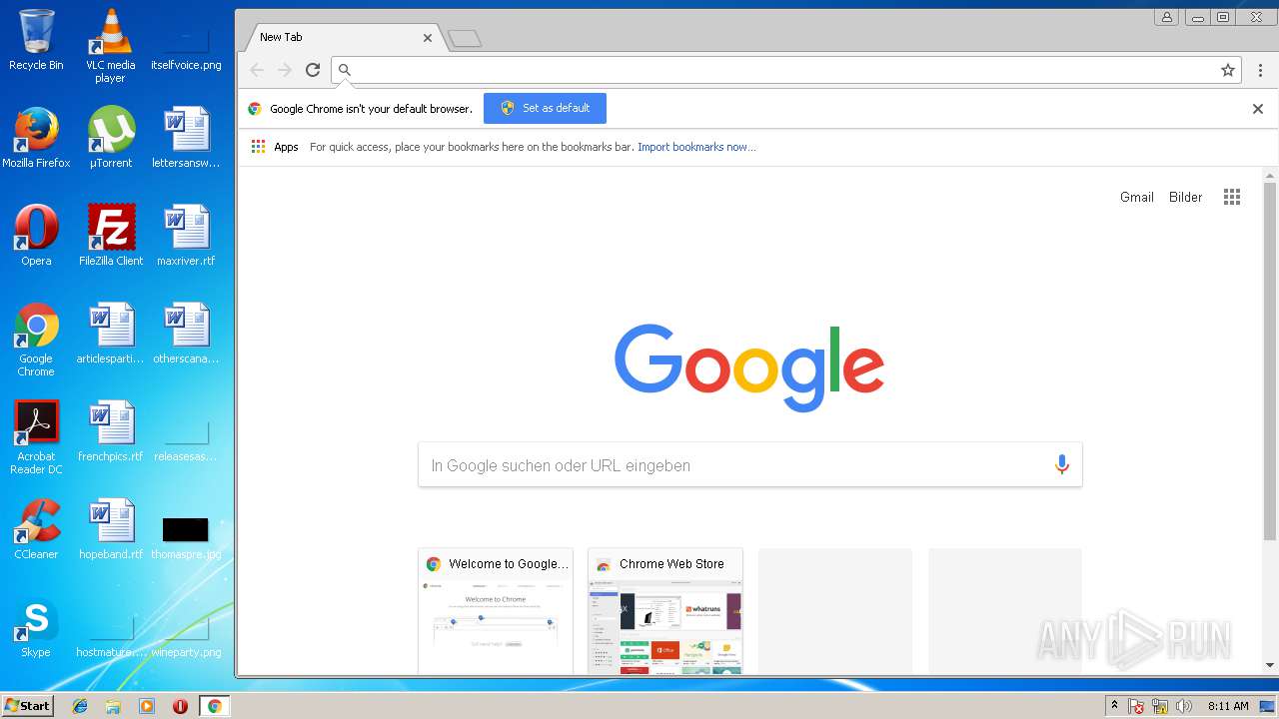Click Import bookmarks now link

696,147
